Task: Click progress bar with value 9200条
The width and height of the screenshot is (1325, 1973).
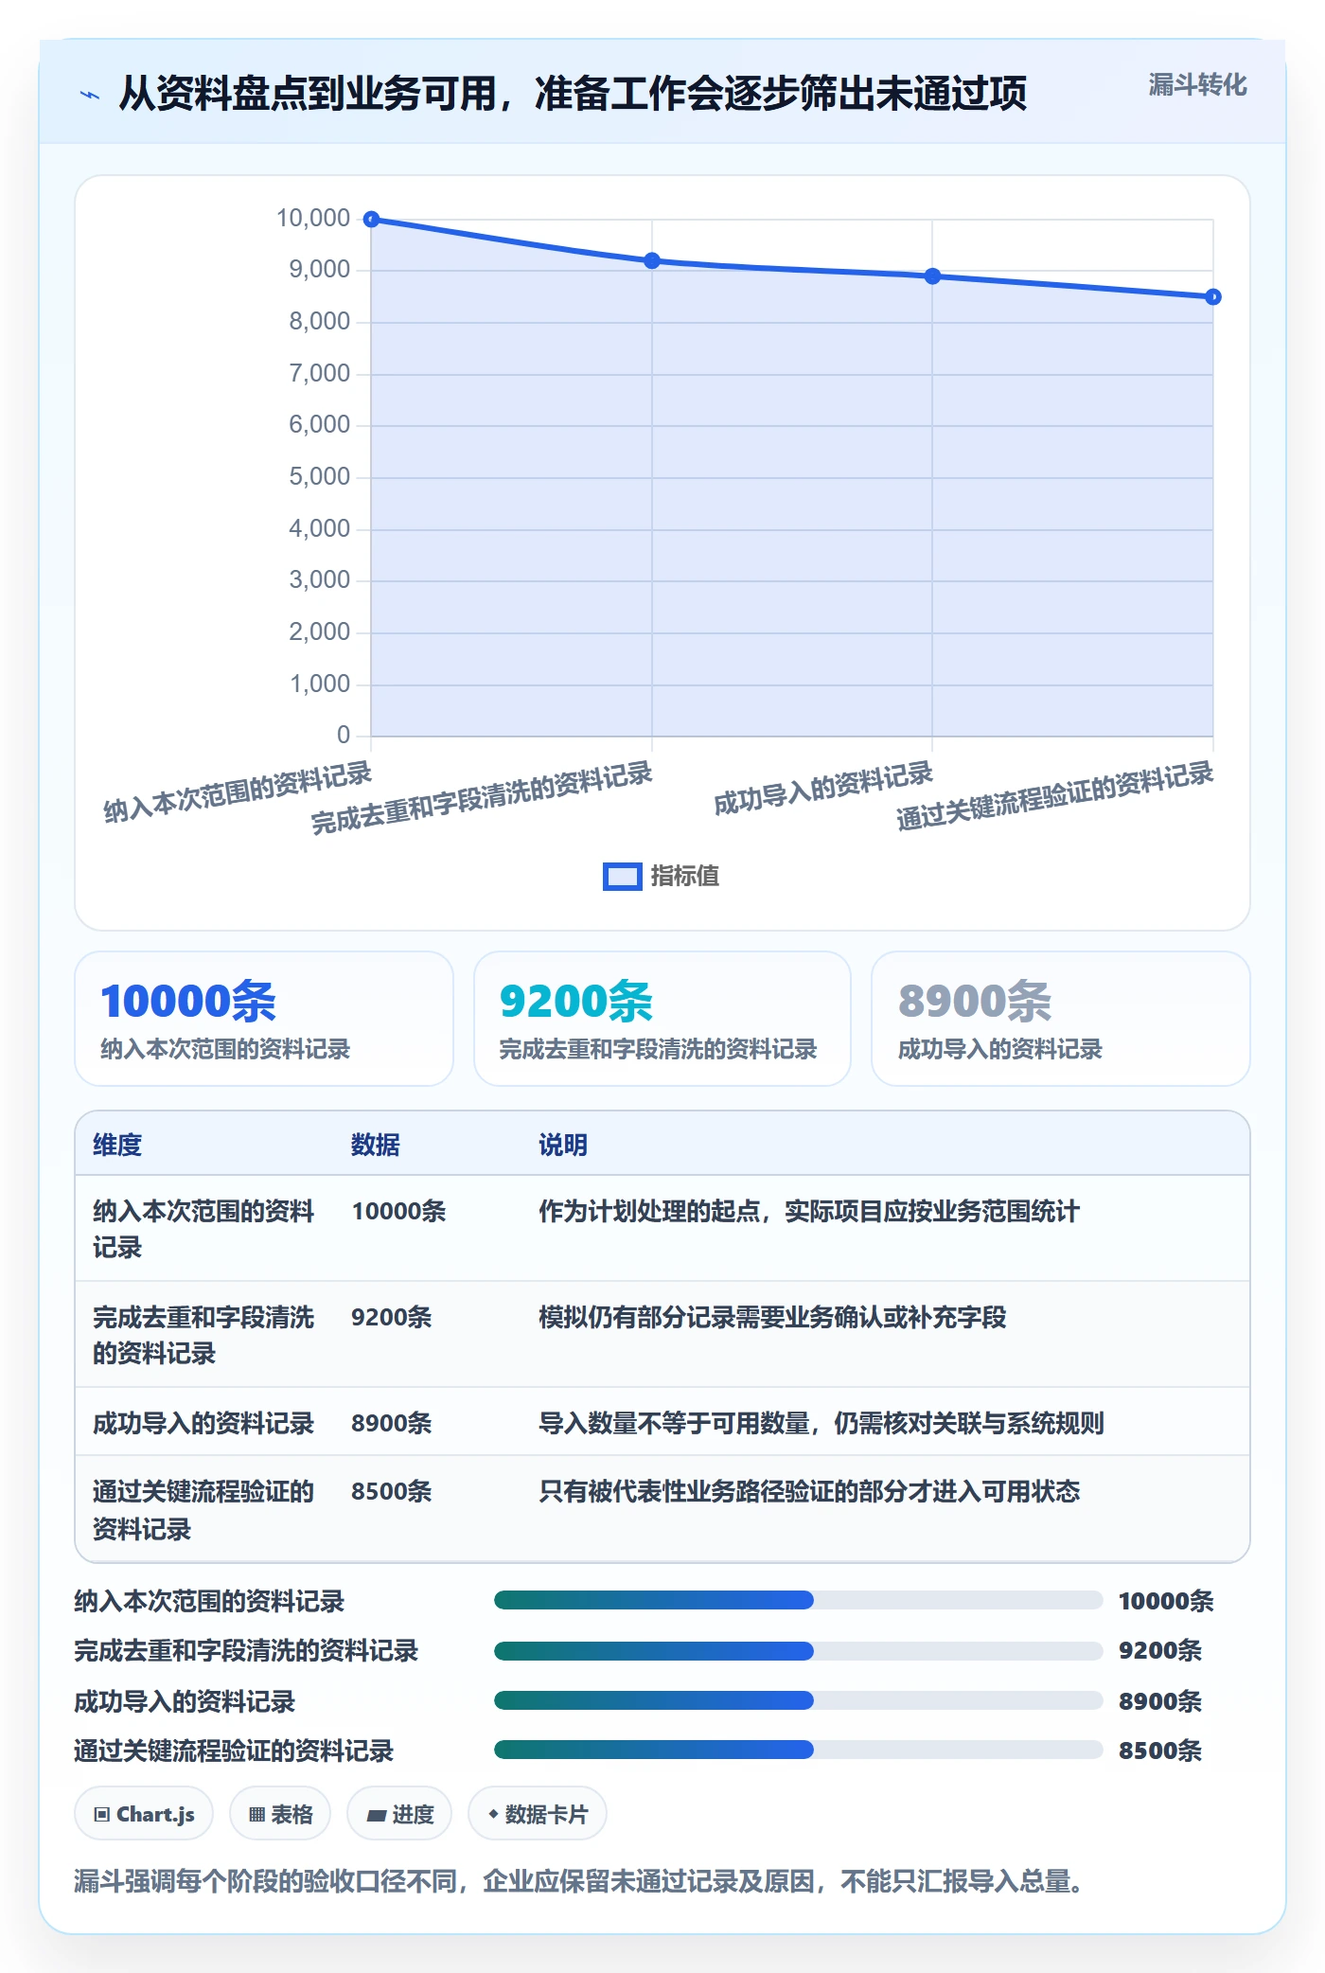Action: point(798,1650)
